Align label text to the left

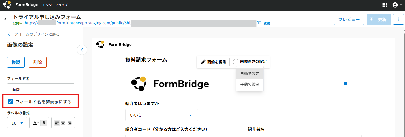(x=57, y=123)
